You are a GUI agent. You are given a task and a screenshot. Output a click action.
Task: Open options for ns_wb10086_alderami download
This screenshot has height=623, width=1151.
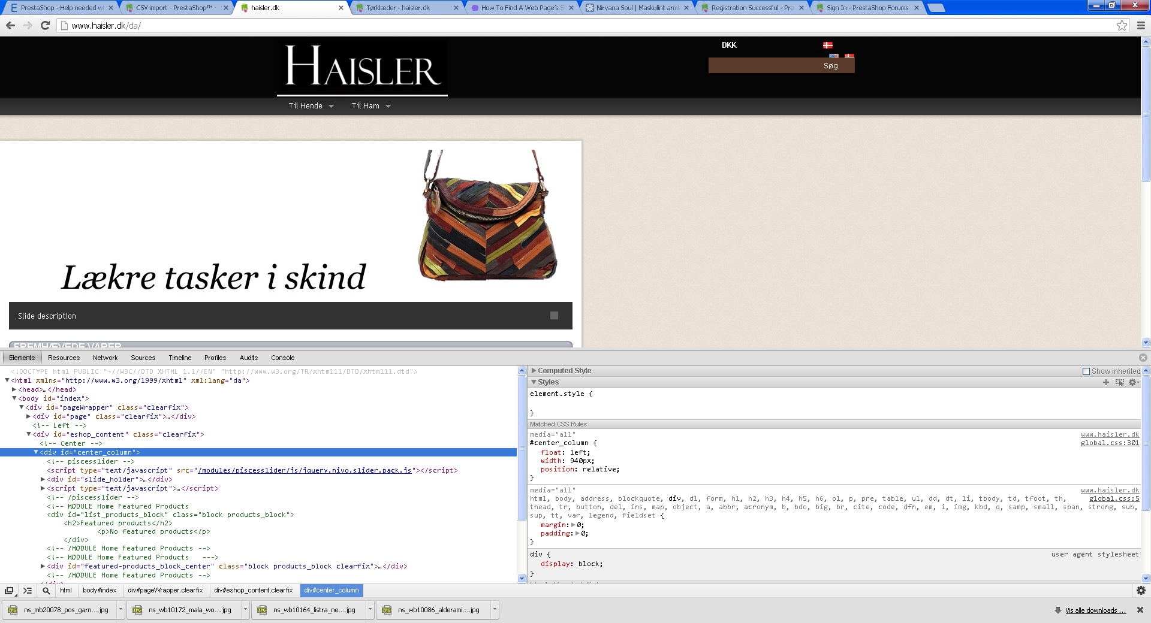495,610
